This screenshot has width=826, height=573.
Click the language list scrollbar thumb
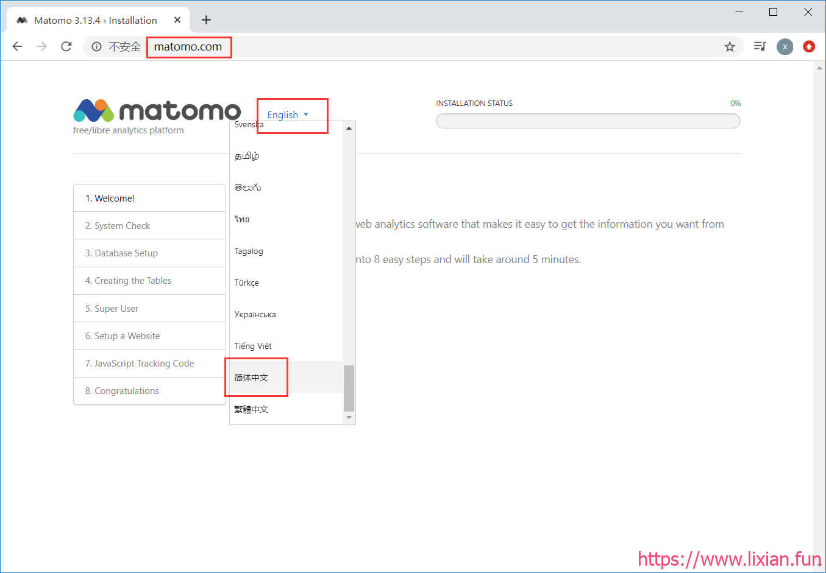pos(349,388)
